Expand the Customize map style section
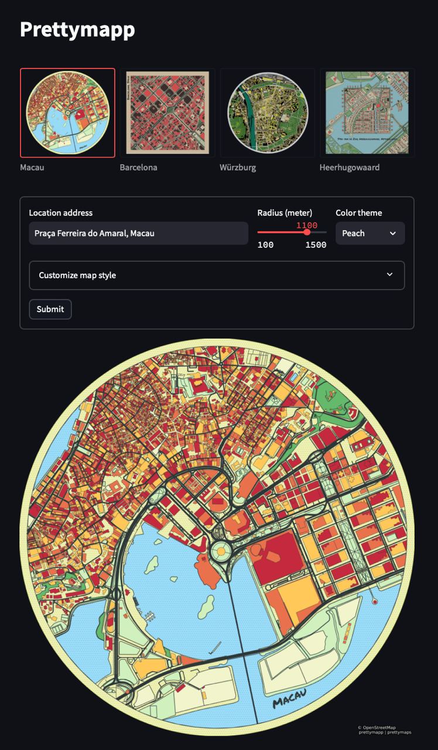 pyautogui.click(x=217, y=275)
